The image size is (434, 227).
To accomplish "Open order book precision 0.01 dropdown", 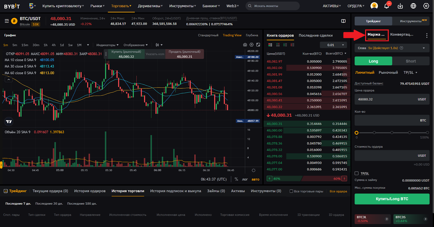I will pos(333,45).
